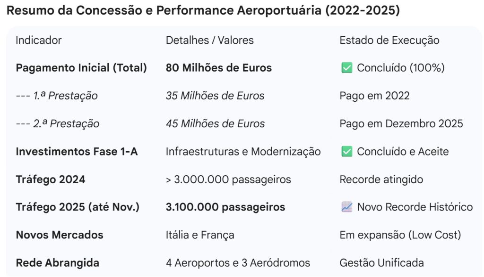This screenshot has width=484, height=277.
Task: Click the green checkmark beside Concluído (100%)
Action: 346,68
